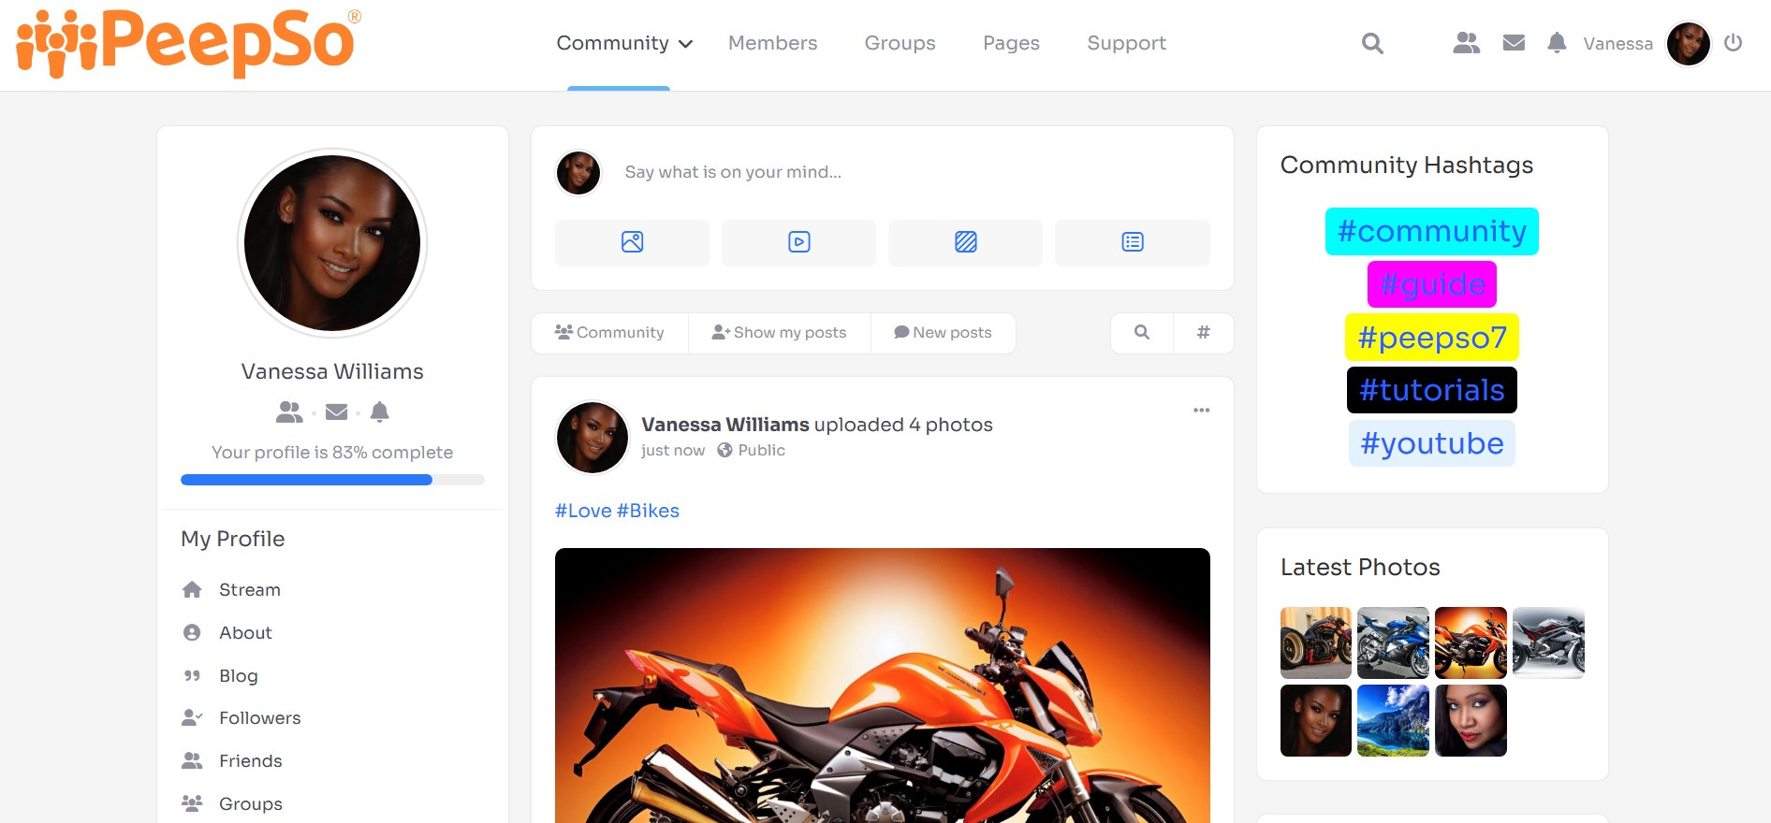The image size is (1771, 823).
Task: Click the #tutorials hashtag
Action: pyautogui.click(x=1432, y=390)
